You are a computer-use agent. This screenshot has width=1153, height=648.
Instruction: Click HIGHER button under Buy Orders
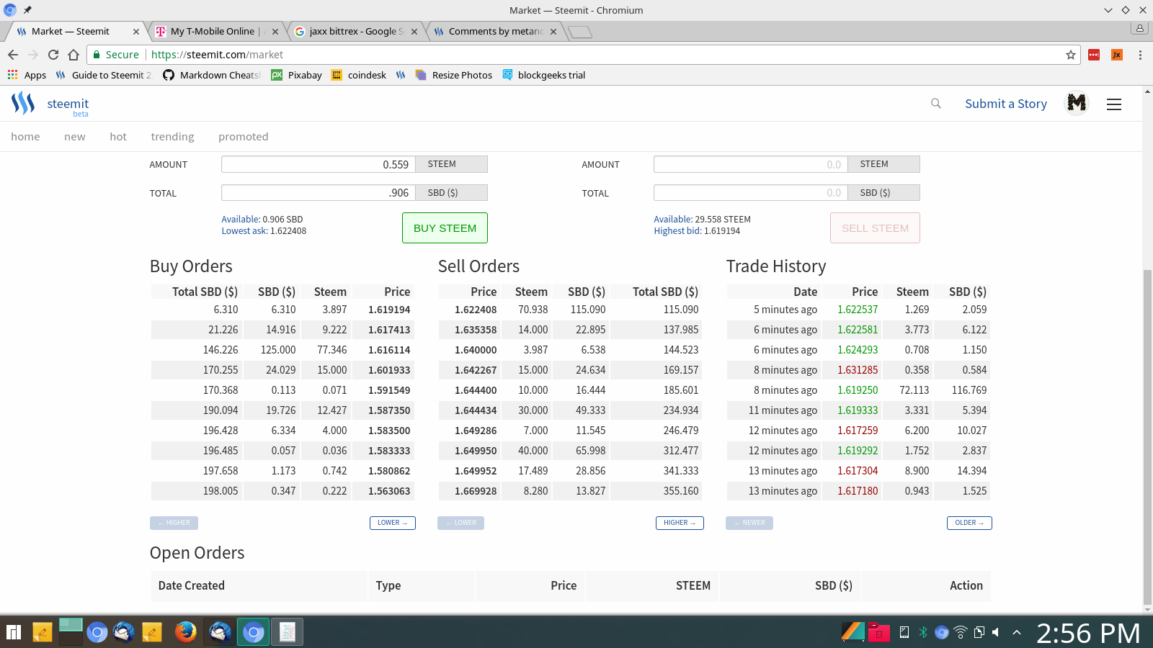174,523
